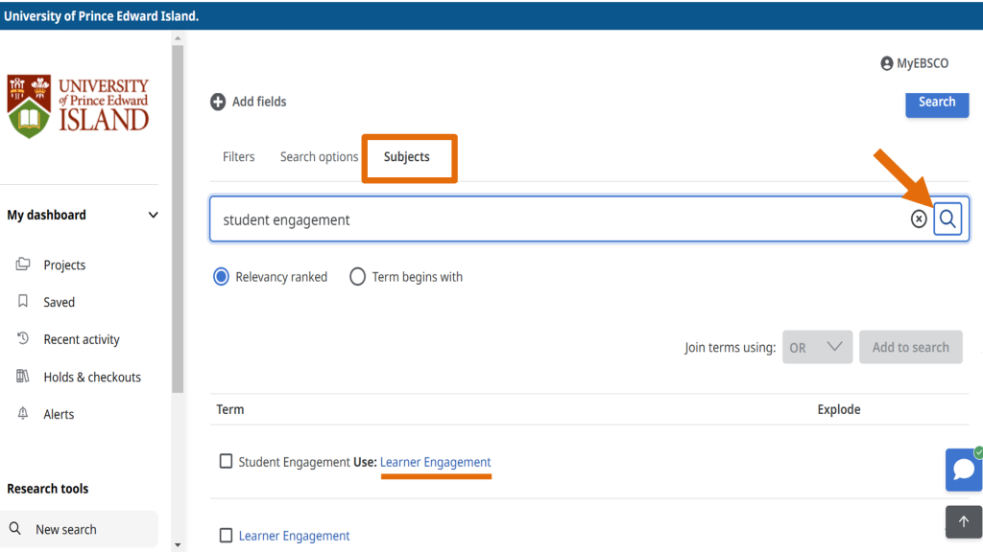Check the Learner Engagement term checkbox
Image resolution: width=983 pixels, height=552 pixels.
[x=226, y=536]
